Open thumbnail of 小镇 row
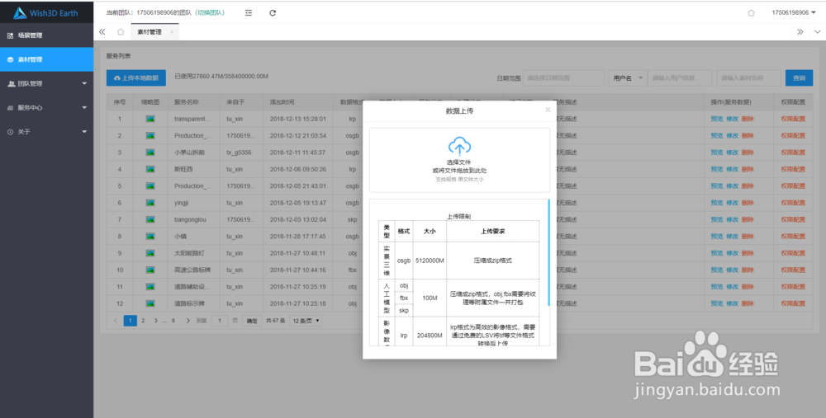Image resolution: width=826 pixels, height=418 pixels. (x=150, y=237)
